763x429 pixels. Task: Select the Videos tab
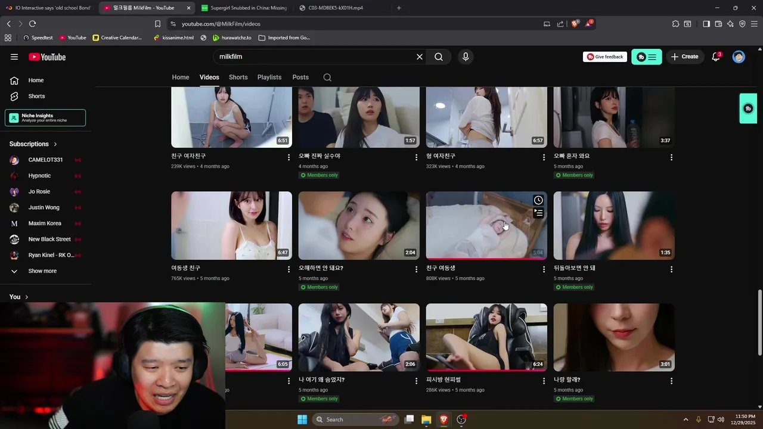[209, 77]
